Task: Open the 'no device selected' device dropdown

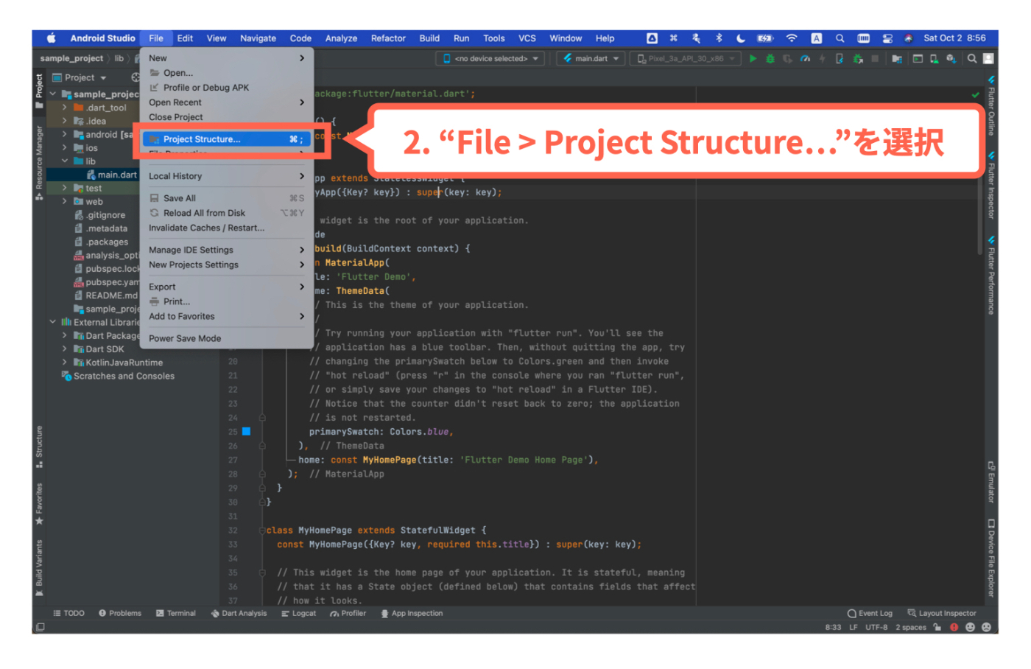Action: tap(491, 59)
